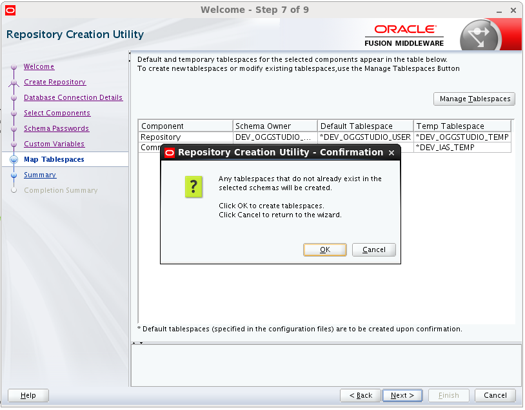Go to the Welcome step link
The width and height of the screenshot is (525, 410).
click(x=39, y=66)
